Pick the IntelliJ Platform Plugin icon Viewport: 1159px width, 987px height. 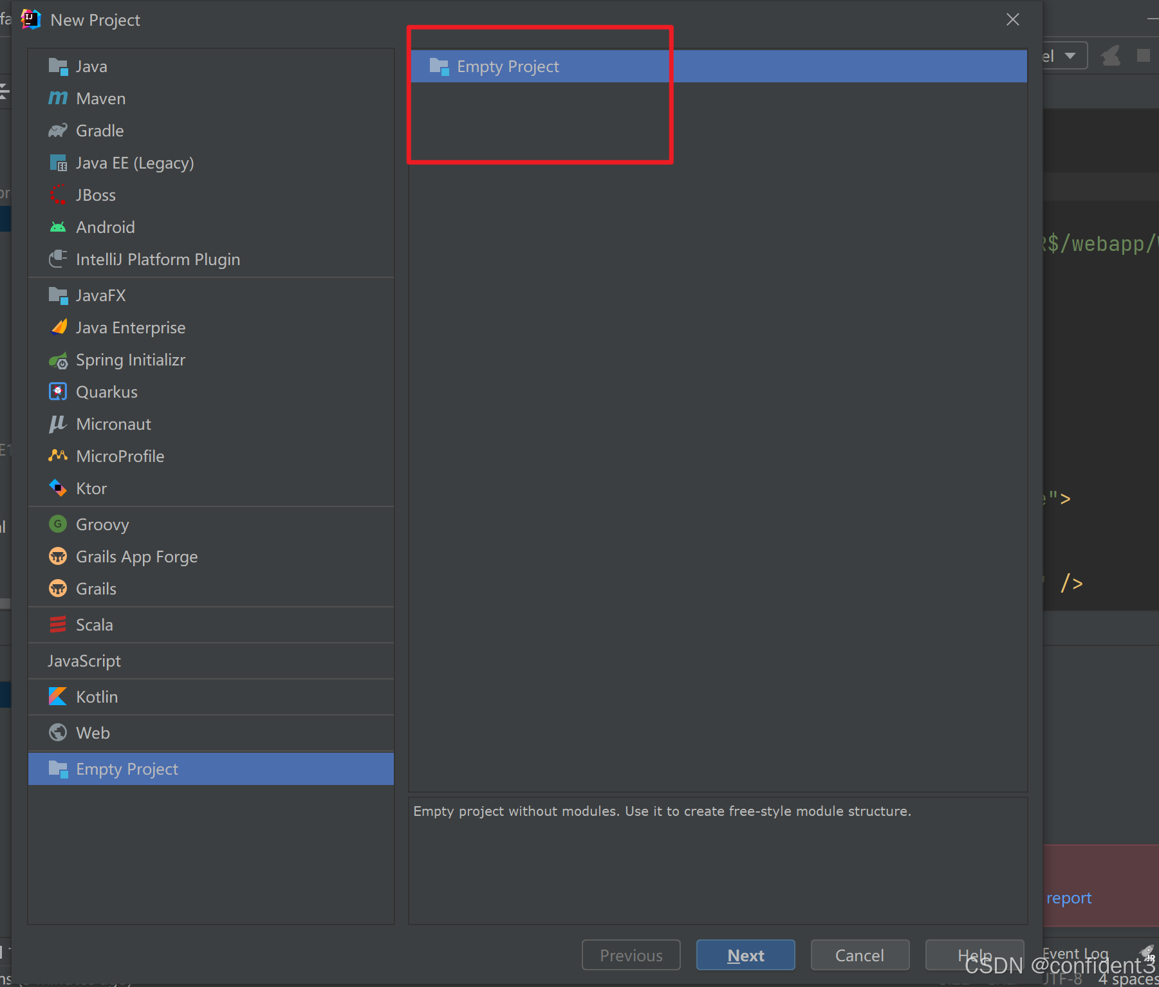click(x=58, y=259)
